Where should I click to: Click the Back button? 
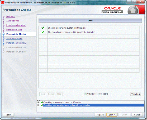[x=100, y=115]
